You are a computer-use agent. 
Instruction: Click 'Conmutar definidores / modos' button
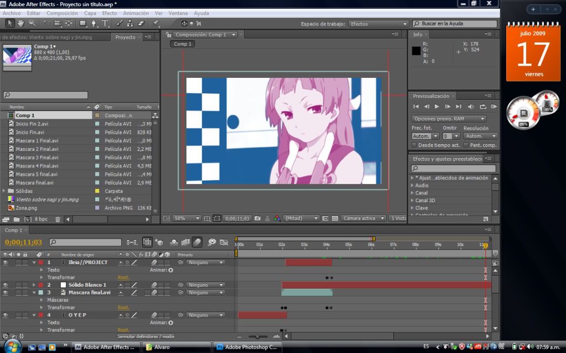click(146, 336)
